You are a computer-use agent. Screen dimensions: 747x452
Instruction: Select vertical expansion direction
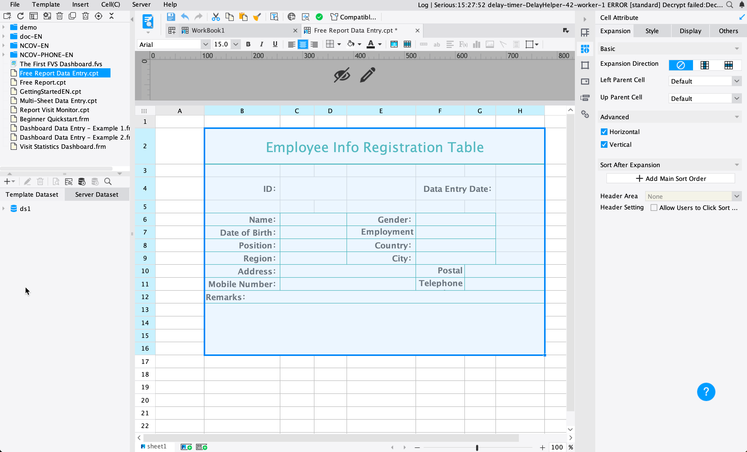pos(704,65)
